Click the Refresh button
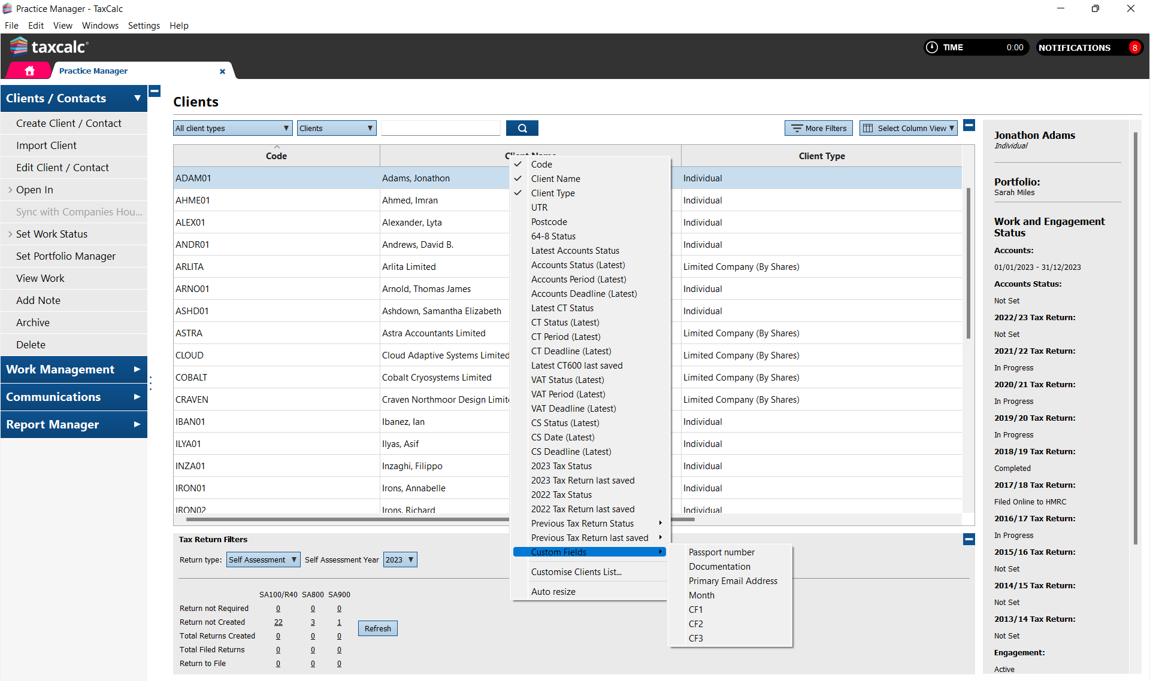Image resolution: width=1150 pixels, height=681 pixels. (x=377, y=628)
